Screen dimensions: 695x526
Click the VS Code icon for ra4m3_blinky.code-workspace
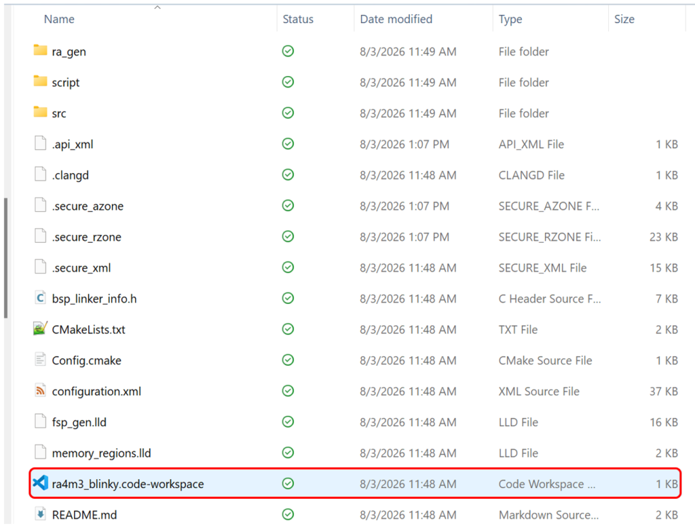(x=41, y=483)
